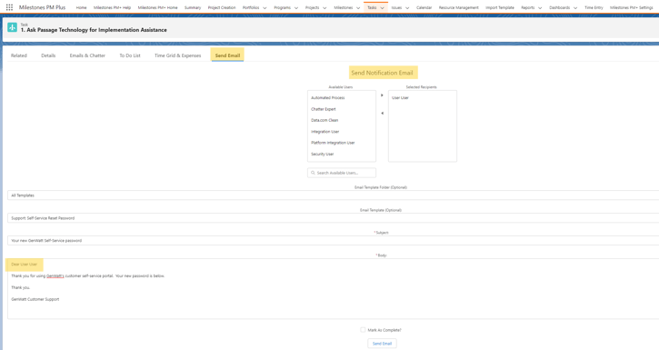Switch to Emails & Chatter tab
This screenshot has height=350, width=659.
[87, 55]
